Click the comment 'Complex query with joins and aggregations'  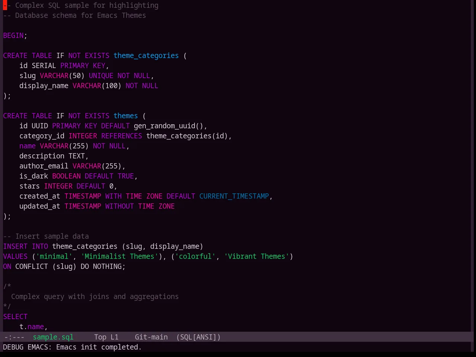[x=95, y=296]
